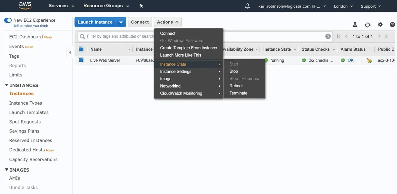The image size is (397, 194).
Task: Open the Launch Instance dropdown arrow
Action: pyautogui.click(x=121, y=22)
